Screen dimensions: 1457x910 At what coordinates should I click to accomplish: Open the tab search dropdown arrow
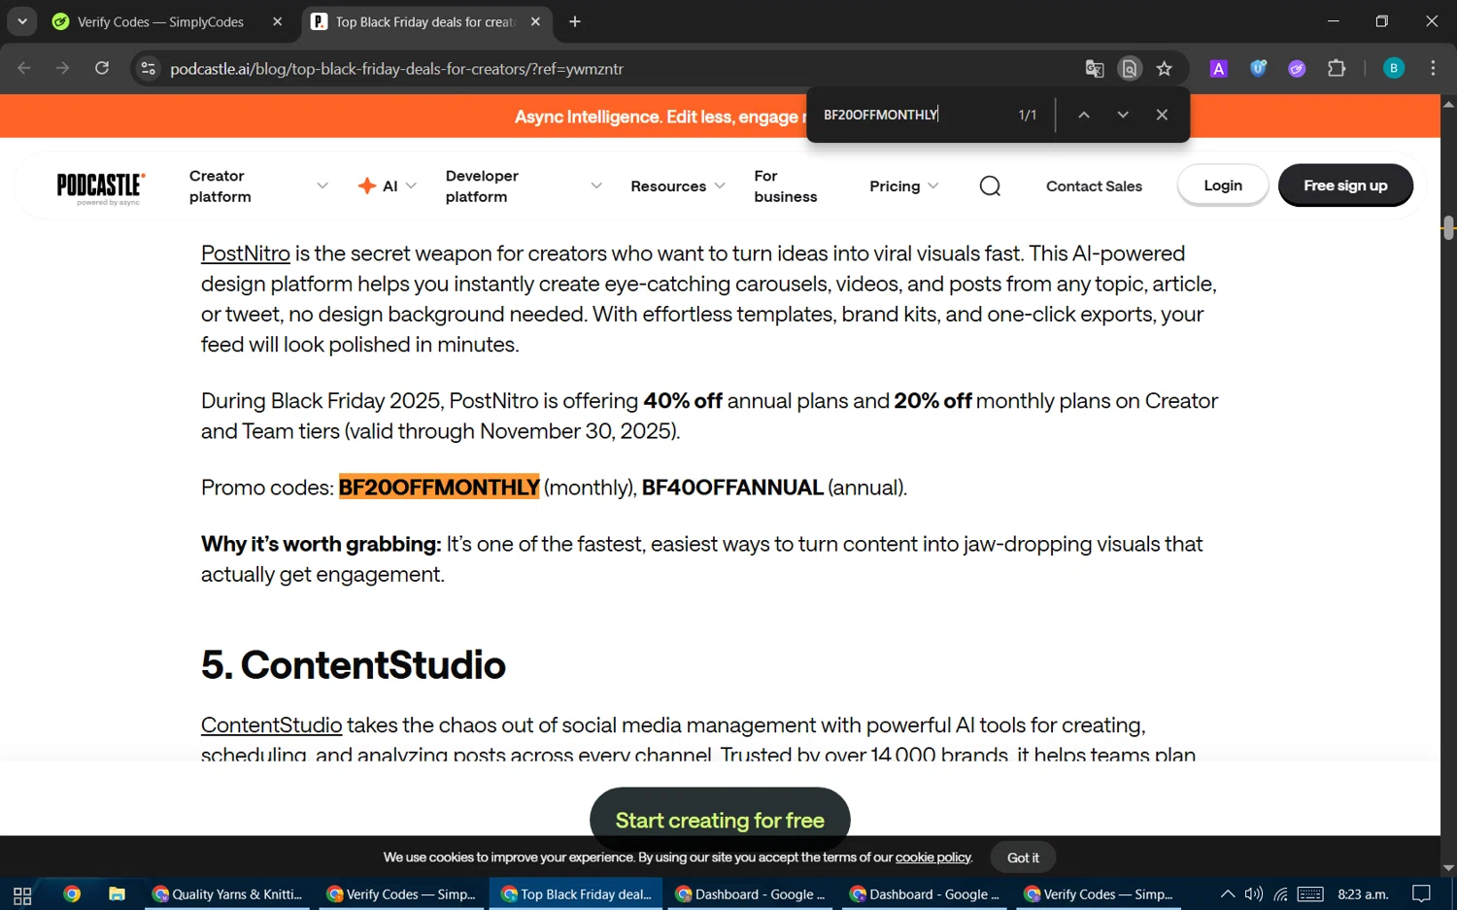point(22,21)
